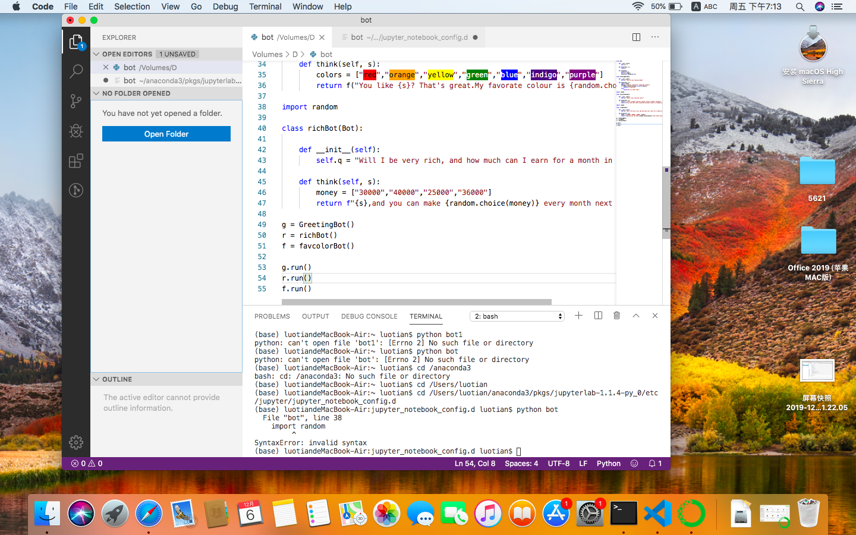Open the Terminal menu in menu bar

(x=265, y=7)
